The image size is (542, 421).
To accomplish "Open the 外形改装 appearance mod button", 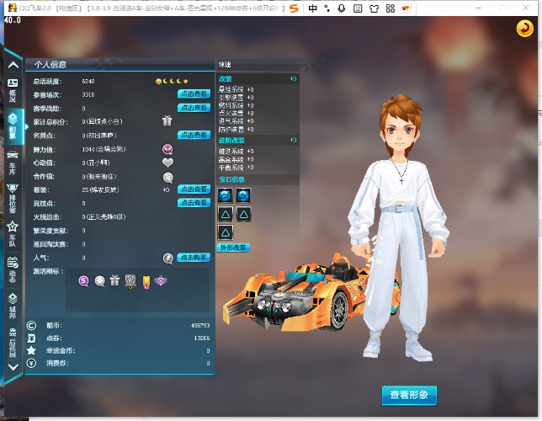I will click(x=233, y=248).
